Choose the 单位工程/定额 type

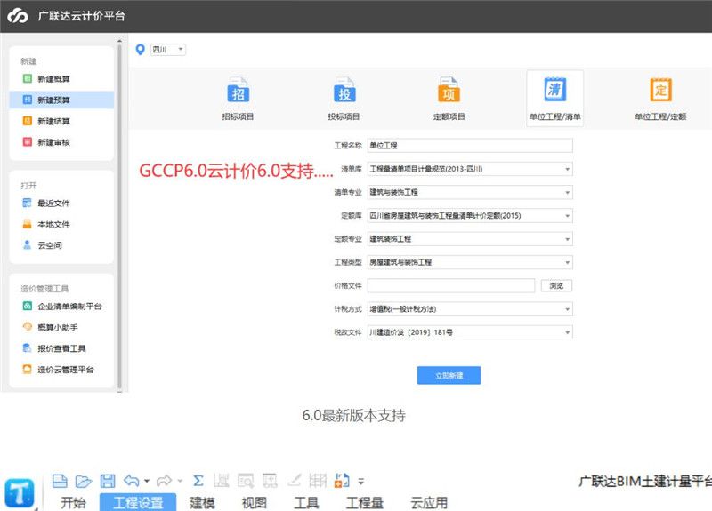tap(660, 99)
